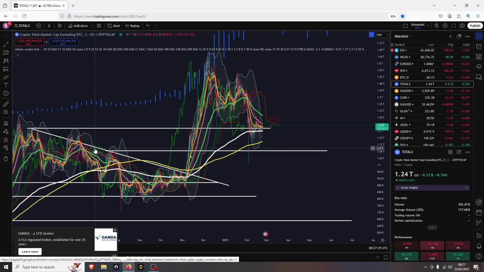
Task: Open the TOTAL2 symbol search
Action: 22,26
